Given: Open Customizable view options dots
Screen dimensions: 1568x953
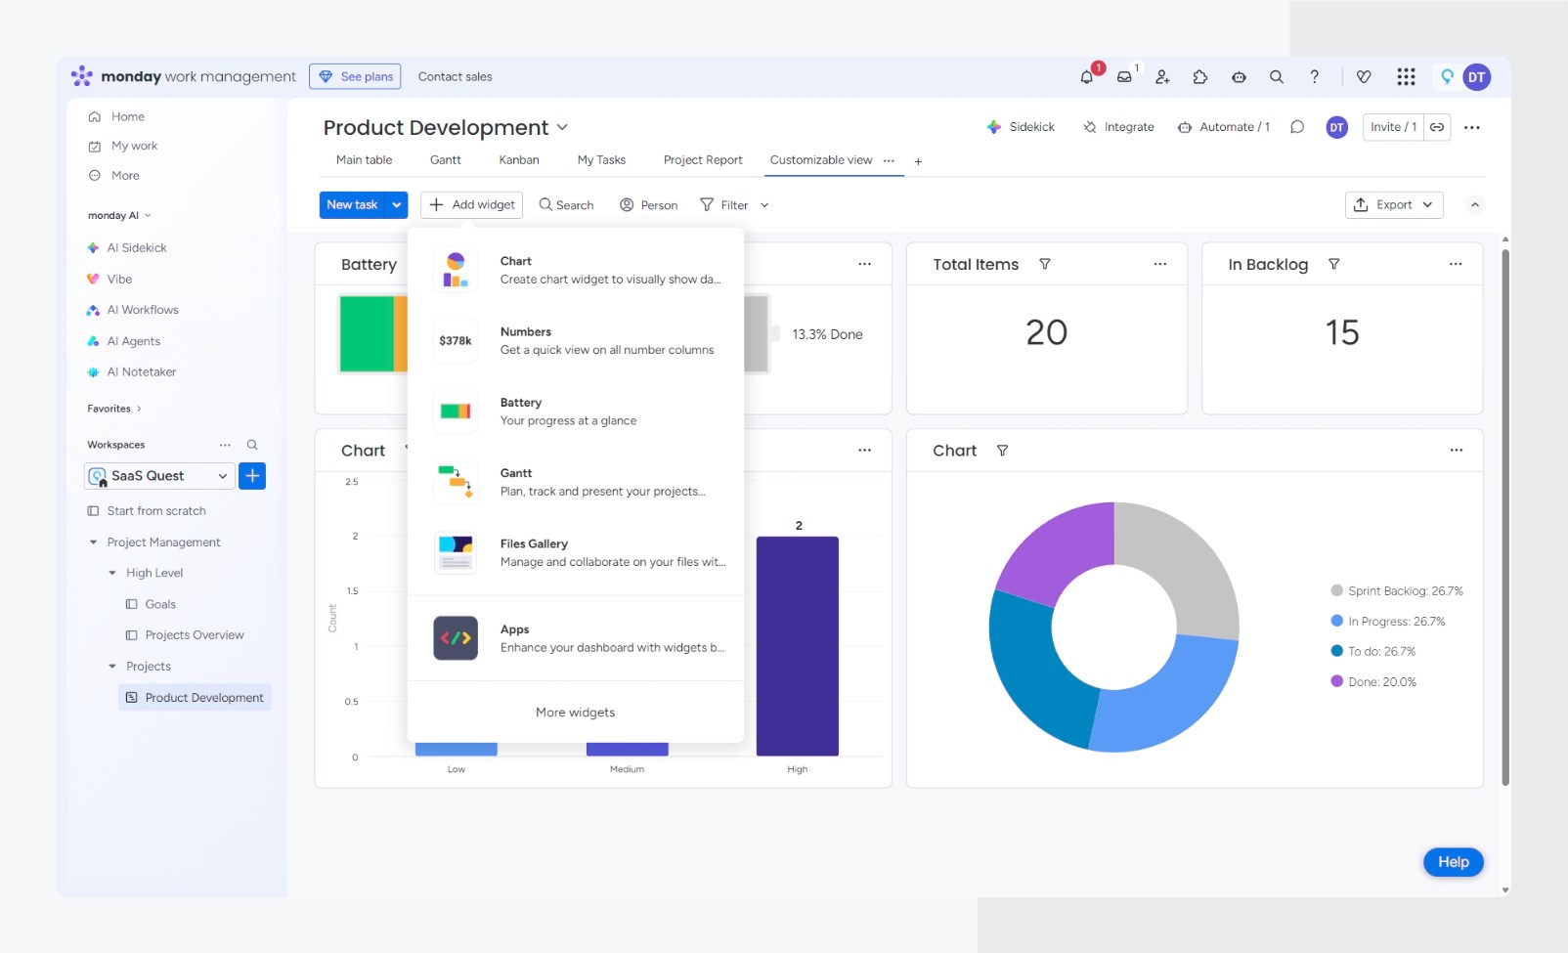Looking at the screenshot, I should click(x=889, y=160).
